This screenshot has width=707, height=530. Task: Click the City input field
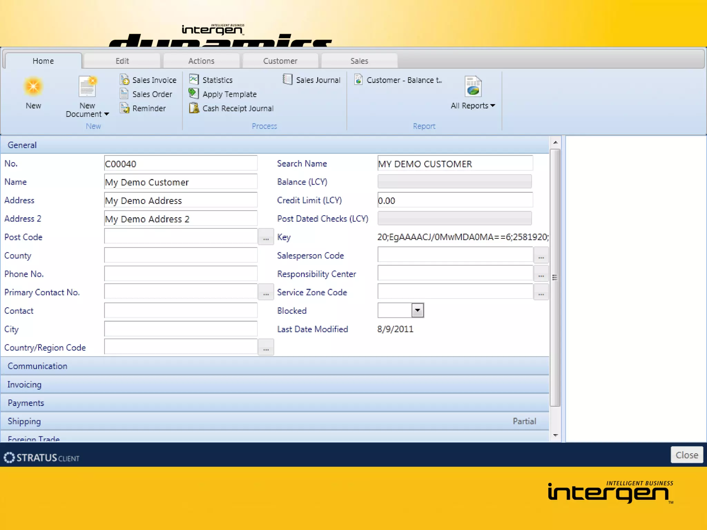(x=181, y=329)
